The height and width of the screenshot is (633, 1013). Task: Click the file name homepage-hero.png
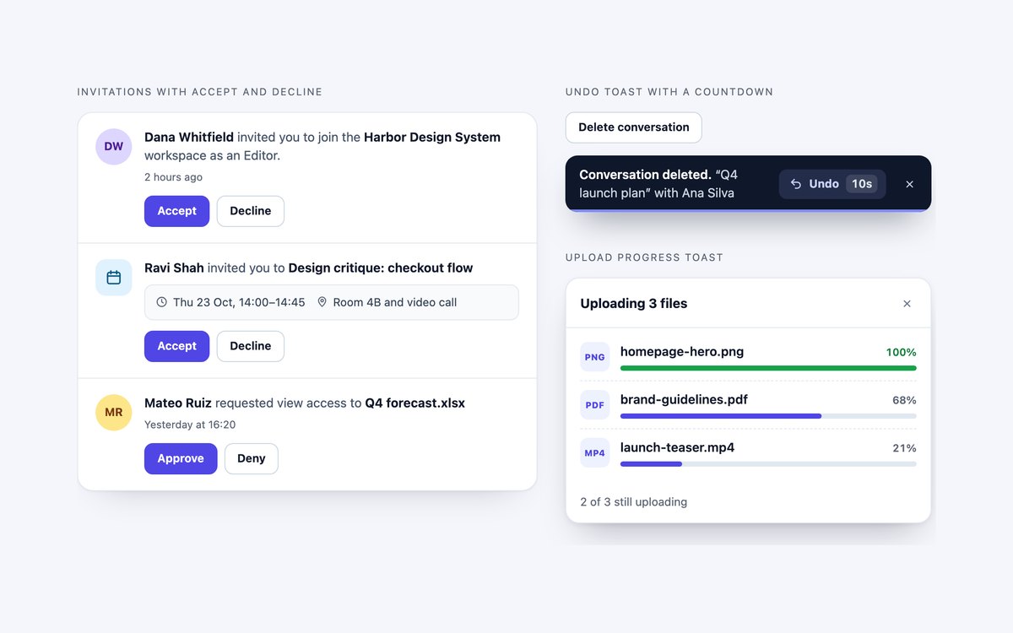pos(682,352)
